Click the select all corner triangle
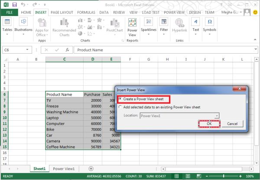 pyautogui.click(x=5, y=59)
